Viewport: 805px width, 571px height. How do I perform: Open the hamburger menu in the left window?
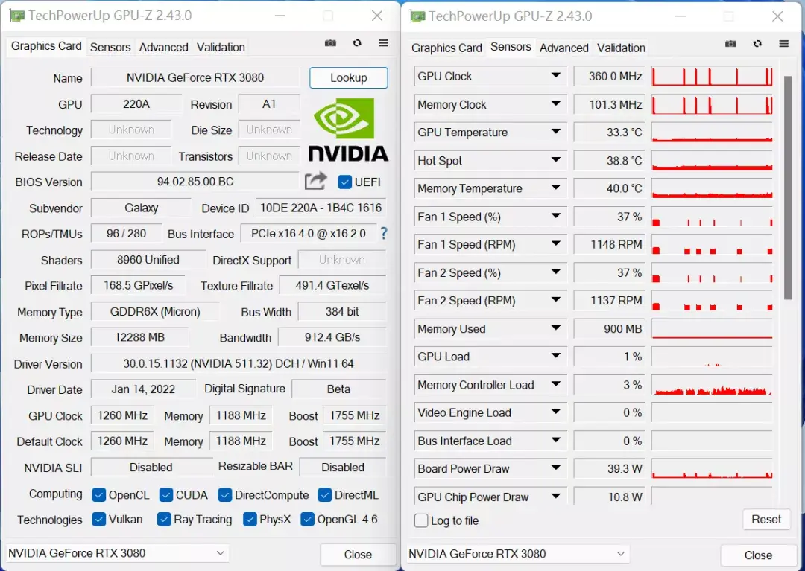tap(383, 43)
